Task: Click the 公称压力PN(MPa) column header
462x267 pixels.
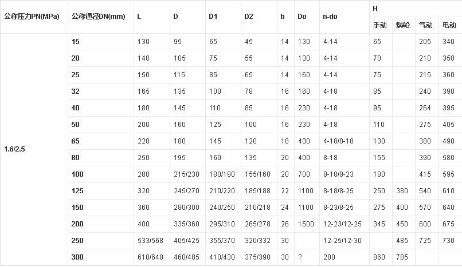Action: tap(32, 15)
